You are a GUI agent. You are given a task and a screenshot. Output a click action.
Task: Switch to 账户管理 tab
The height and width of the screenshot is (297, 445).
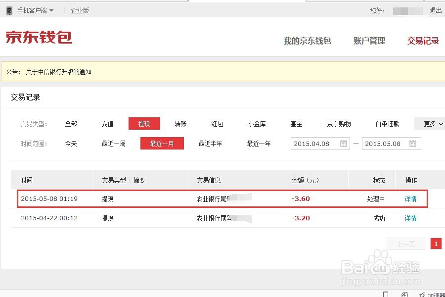pyautogui.click(x=369, y=41)
